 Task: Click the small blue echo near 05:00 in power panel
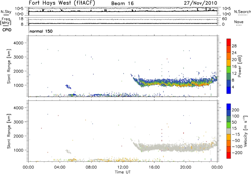[x=68, y=87]
